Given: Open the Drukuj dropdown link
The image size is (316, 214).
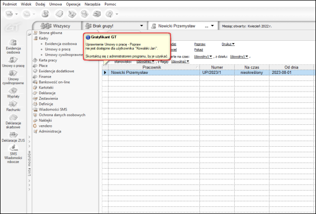Looking at the screenshot, I should tap(228, 44).
